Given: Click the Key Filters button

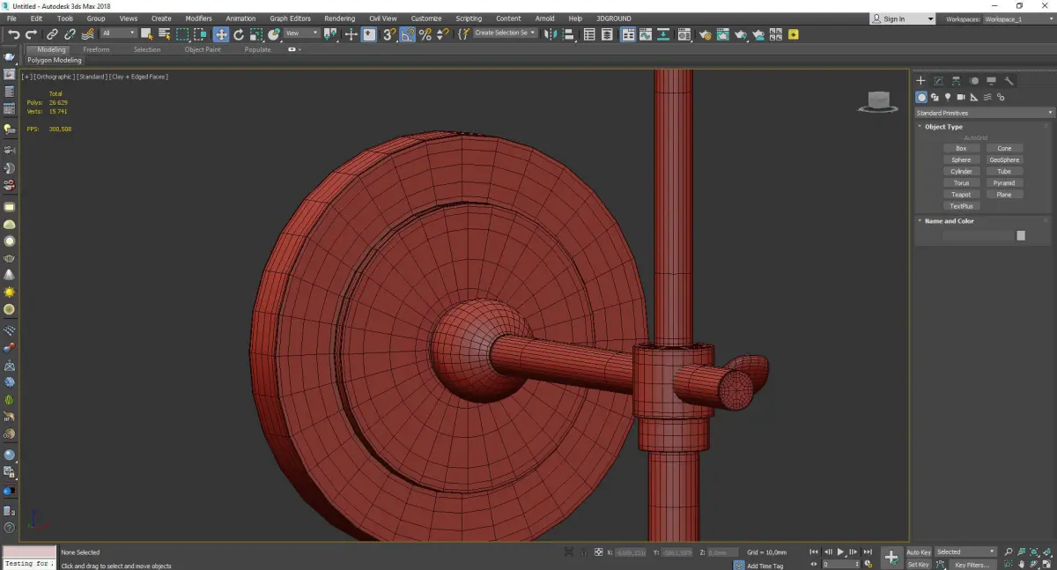Looking at the screenshot, I should [972, 565].
